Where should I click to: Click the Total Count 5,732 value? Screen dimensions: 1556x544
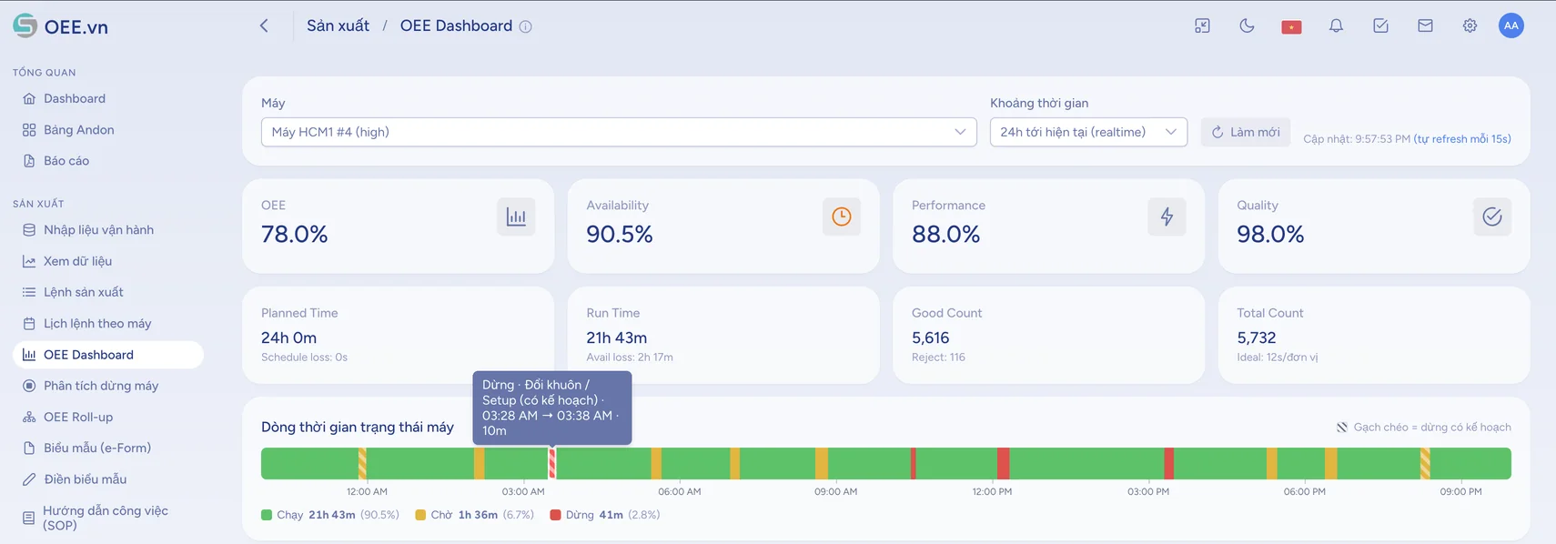click(1256, 337)
